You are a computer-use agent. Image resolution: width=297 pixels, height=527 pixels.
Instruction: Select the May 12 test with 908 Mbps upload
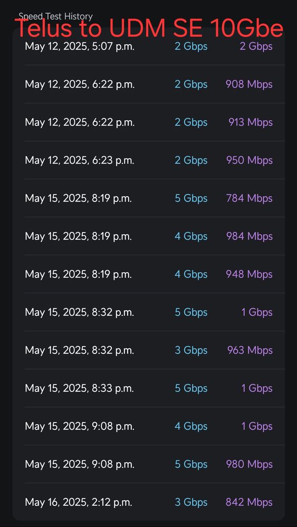click(x=149, y=84)
